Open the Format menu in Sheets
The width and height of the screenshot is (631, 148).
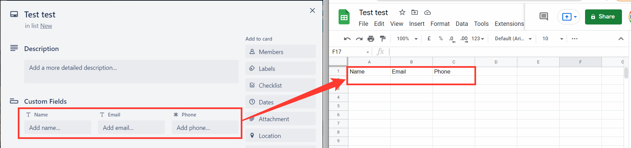click(440, 24)
